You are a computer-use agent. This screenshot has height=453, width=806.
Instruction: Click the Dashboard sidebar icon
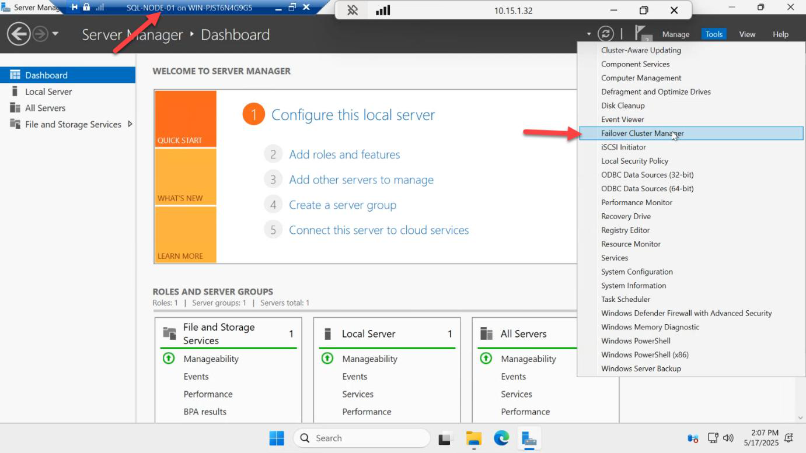(15, 75)
